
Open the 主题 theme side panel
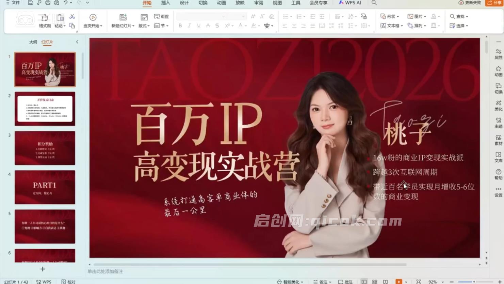tap(498, 123)
